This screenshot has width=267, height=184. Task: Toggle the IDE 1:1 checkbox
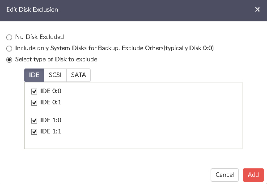(34, 132)
